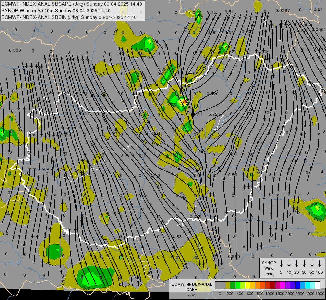
Task: Click the 'SYNOP Wind m/s' legend label
Action: pyautogui.click(x=269, y=268)
